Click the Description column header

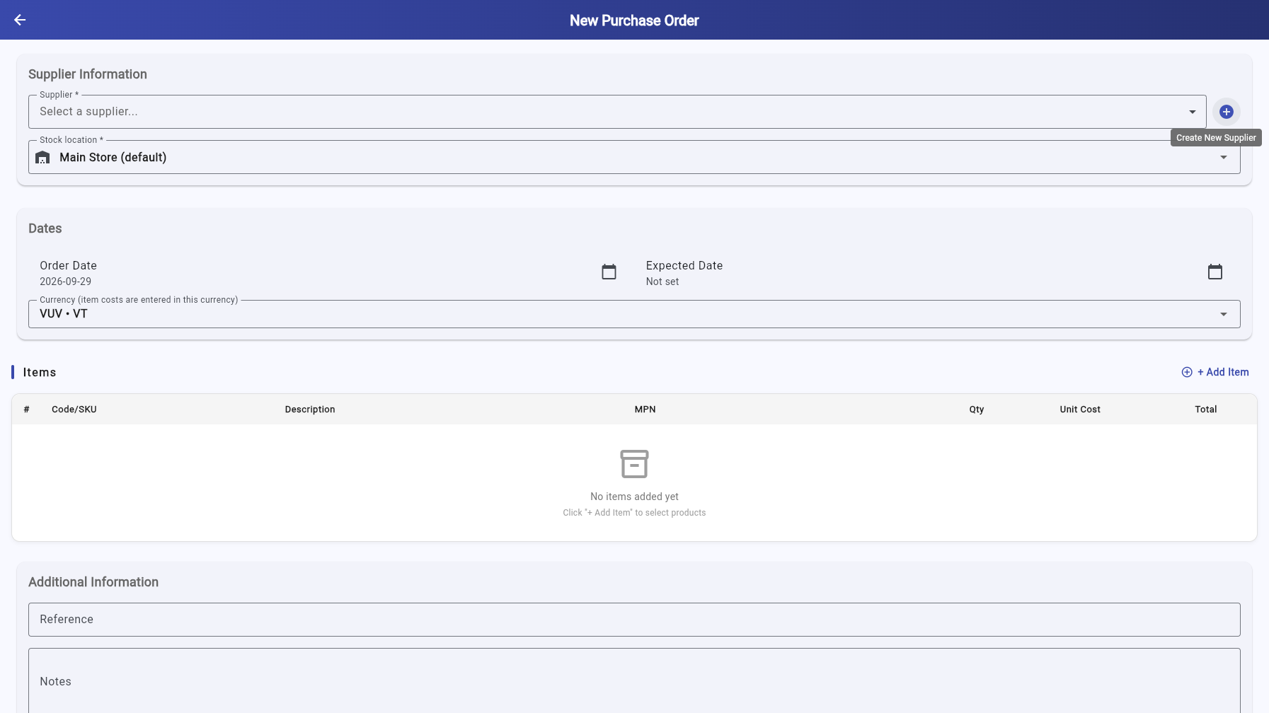310,410
